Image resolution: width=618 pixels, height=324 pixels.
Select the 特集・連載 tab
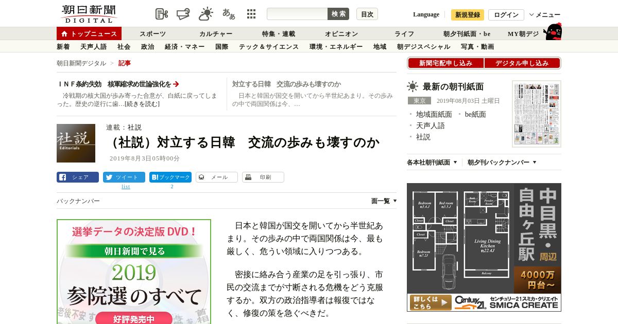click(279, 34)
